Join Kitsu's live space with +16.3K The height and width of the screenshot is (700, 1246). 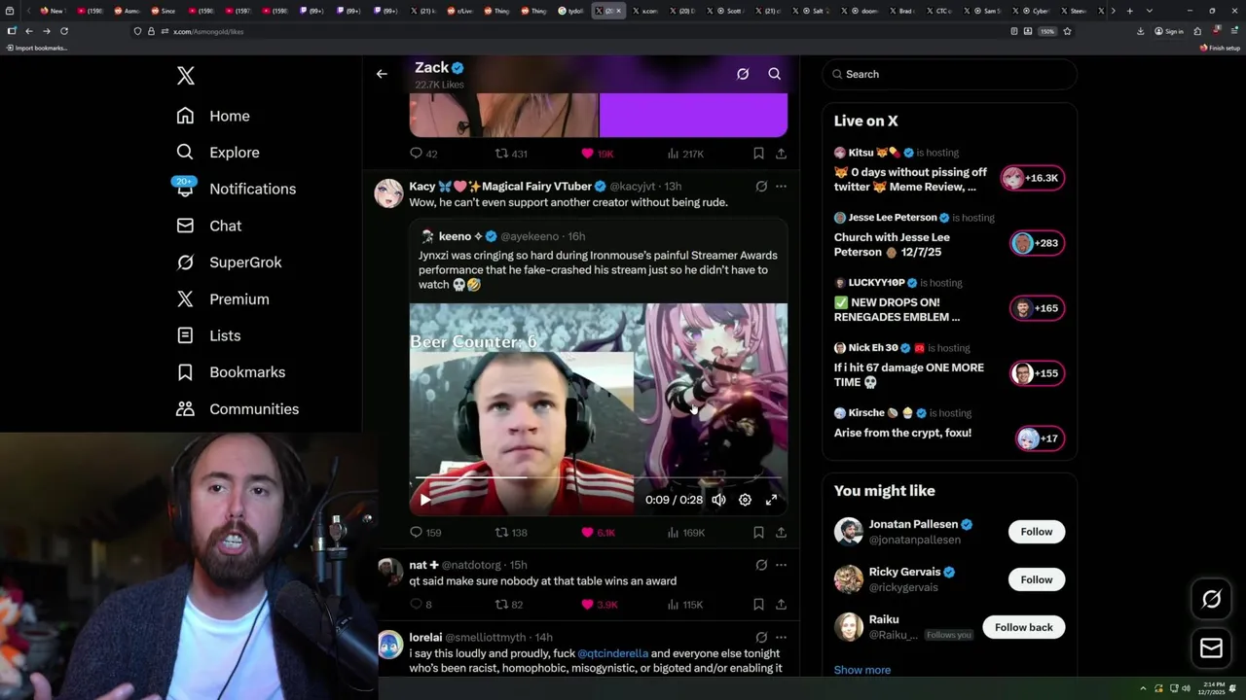1033,178
